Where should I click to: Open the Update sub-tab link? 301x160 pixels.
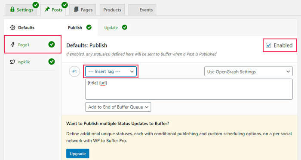[x=111, y=27]
